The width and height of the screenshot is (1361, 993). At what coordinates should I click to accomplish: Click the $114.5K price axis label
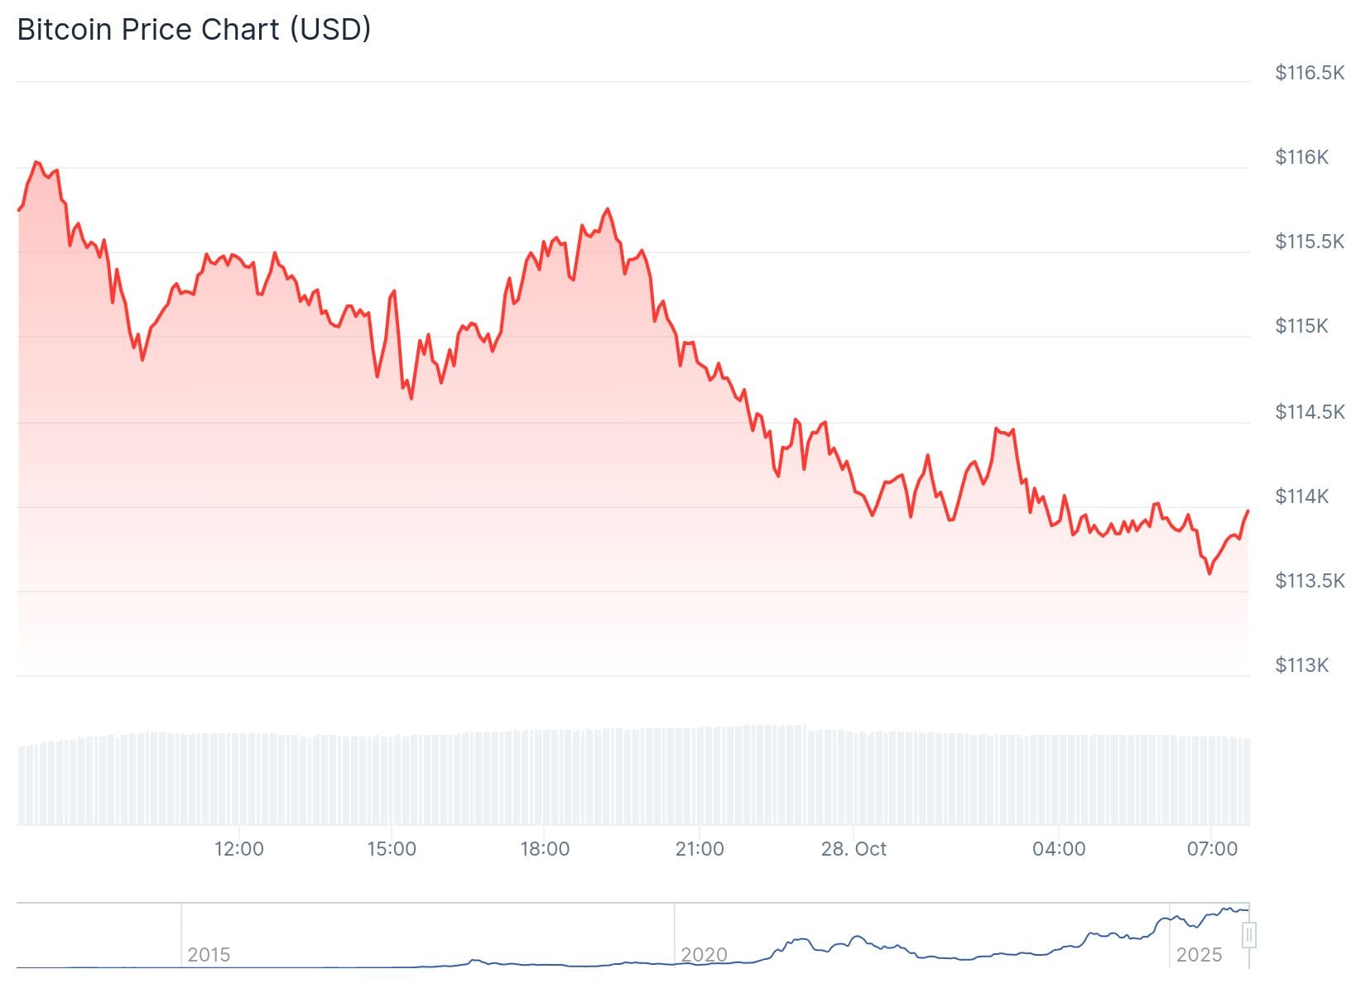1309,411
